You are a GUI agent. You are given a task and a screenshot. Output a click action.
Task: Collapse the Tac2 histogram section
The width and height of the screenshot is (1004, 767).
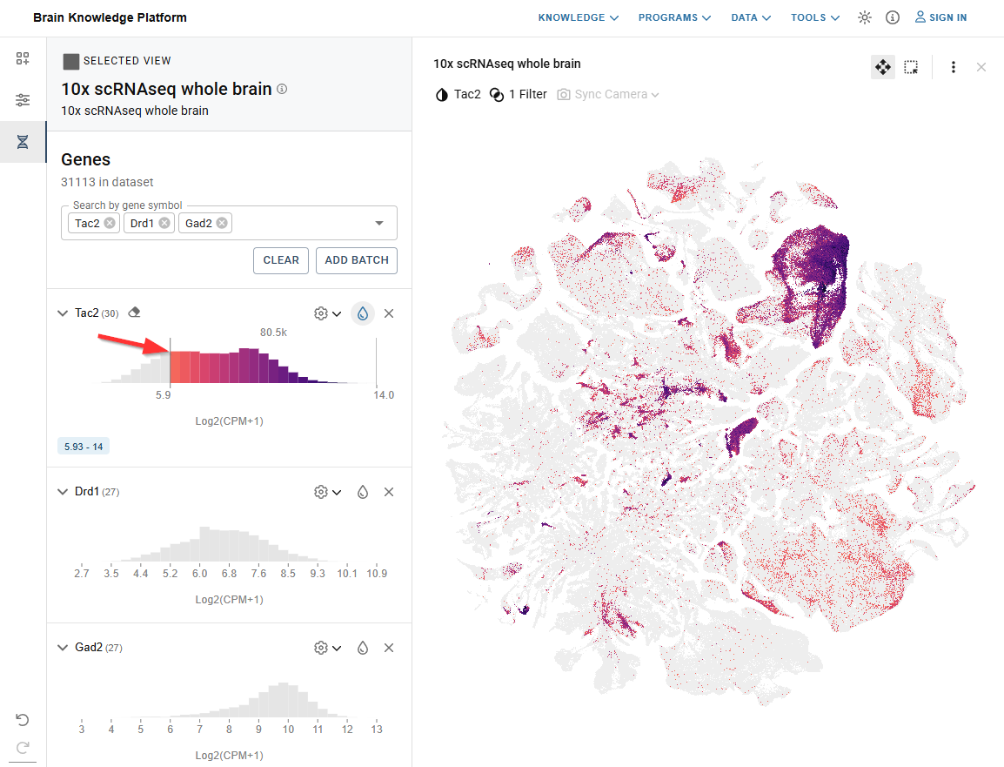(63, 313)
